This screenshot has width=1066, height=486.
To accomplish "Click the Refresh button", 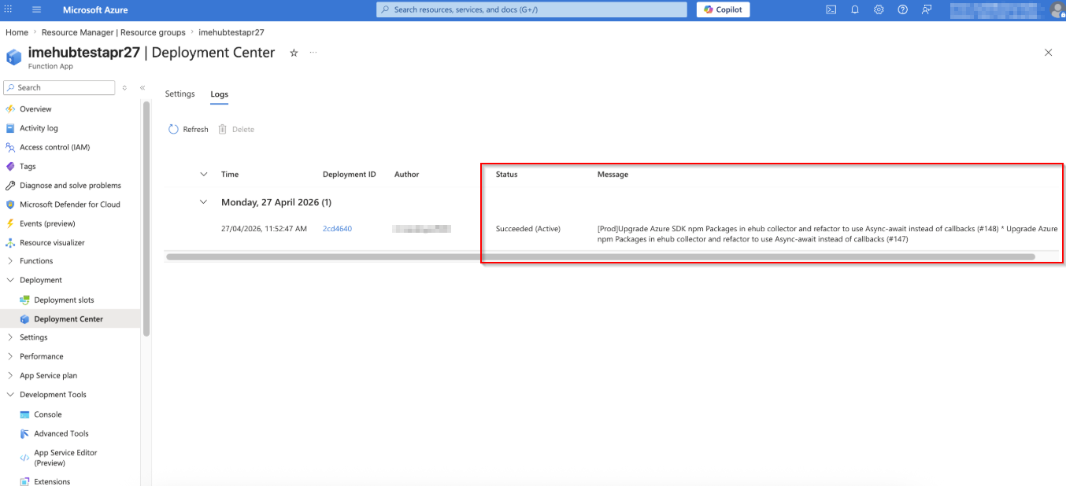I will tap(188, 129).
